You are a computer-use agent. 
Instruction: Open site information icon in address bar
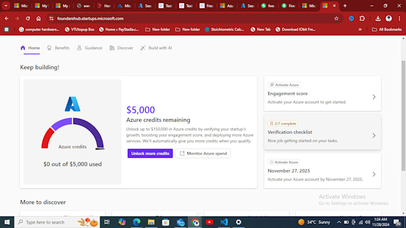[x=51, y=19]
